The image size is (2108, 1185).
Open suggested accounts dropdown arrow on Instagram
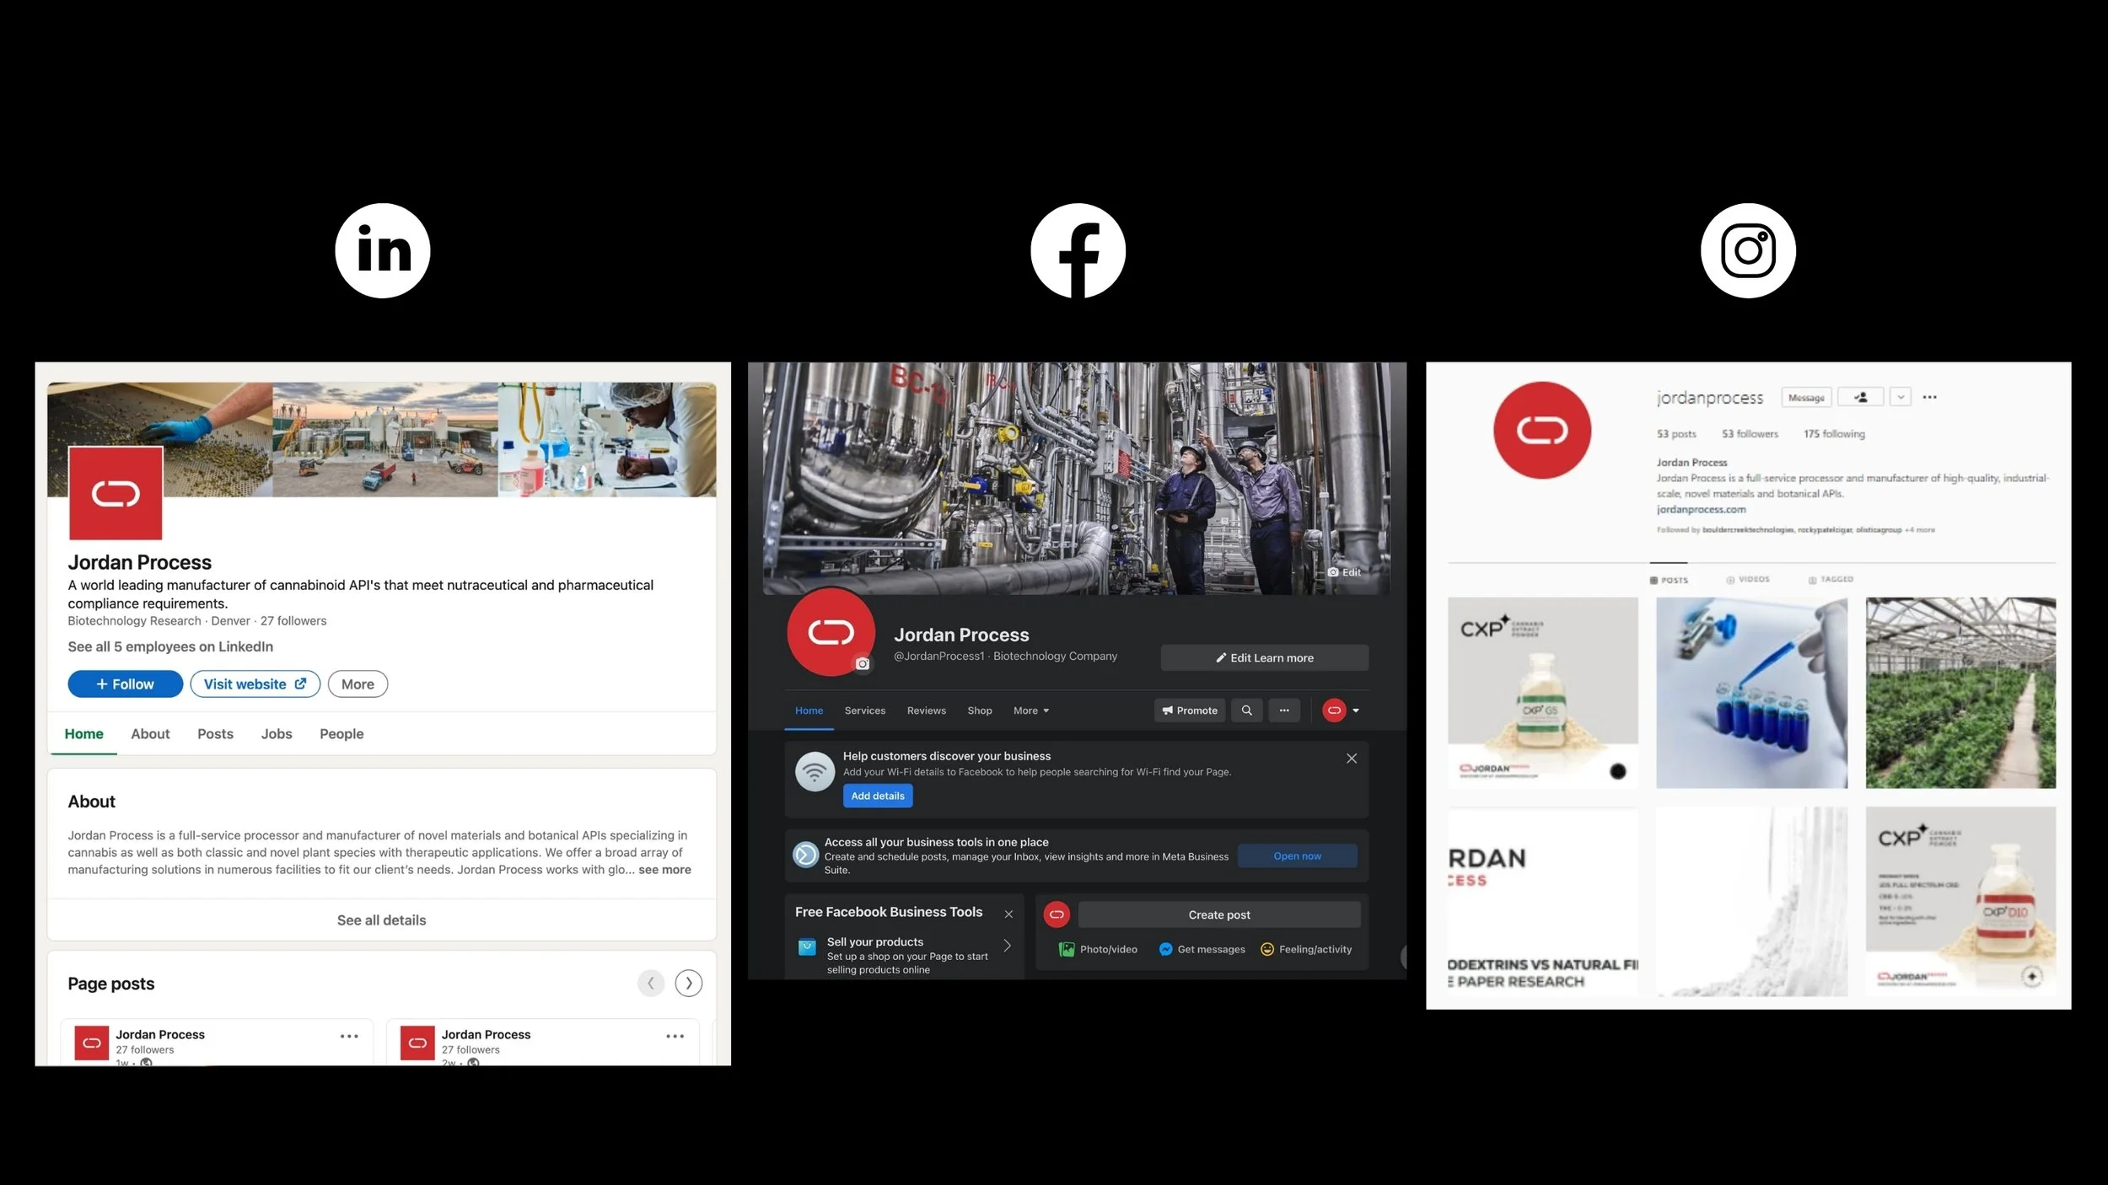(1900, 397)
